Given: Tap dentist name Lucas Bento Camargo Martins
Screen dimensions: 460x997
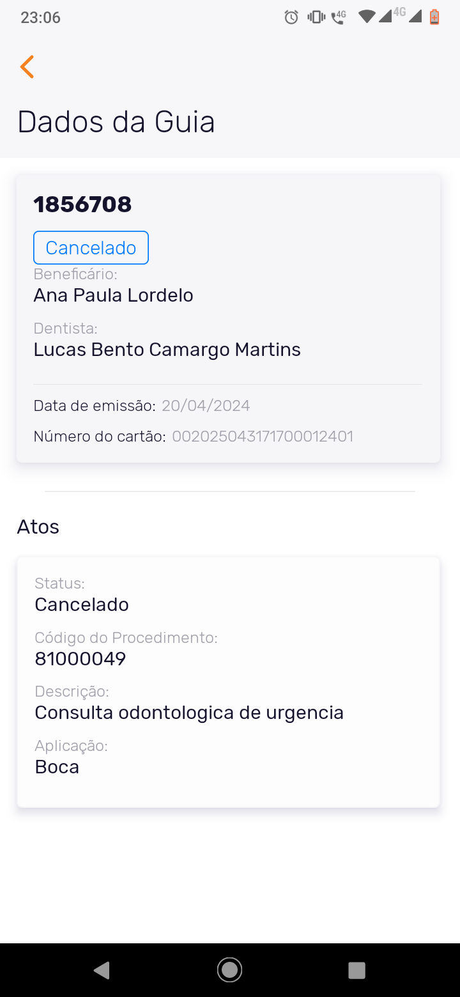Looking at the screenshot, I should coord(167,350).
